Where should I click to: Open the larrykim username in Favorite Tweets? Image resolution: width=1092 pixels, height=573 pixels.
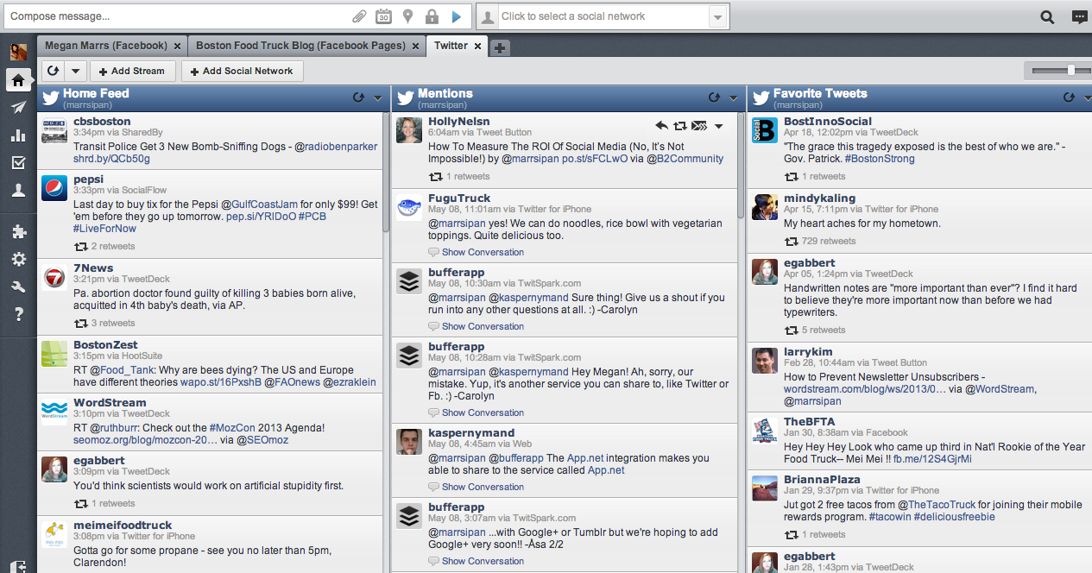coord(810,351)
